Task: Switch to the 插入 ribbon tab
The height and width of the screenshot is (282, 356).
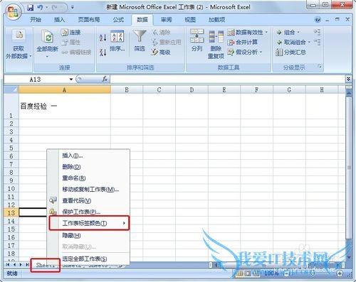Action: coord(59,20)
